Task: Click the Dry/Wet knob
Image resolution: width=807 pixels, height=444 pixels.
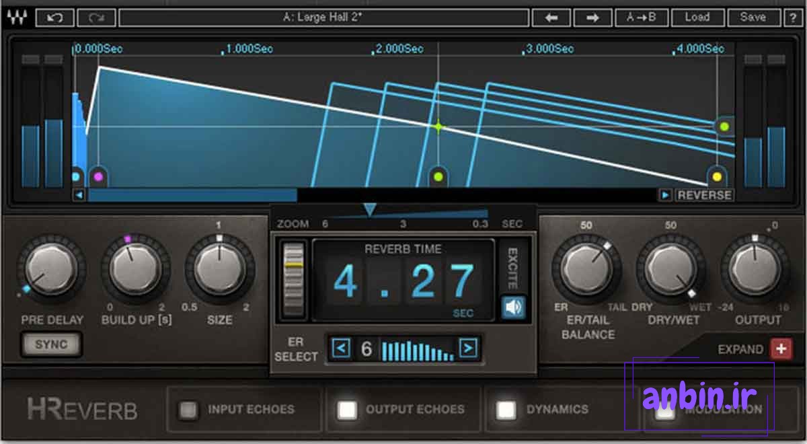Action: pos(670,268)
